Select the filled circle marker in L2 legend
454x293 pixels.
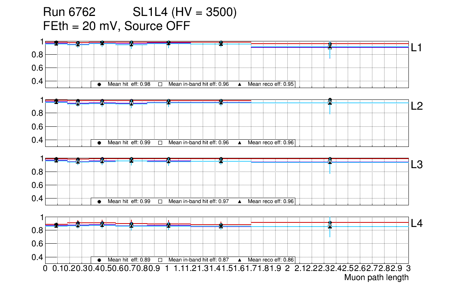pos(99,143)
